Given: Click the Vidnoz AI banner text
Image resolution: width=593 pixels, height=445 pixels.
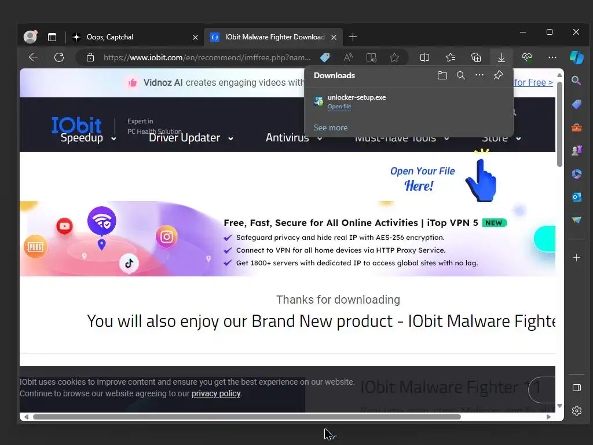Looking at the screenshot, I should (x=224, y=82).
